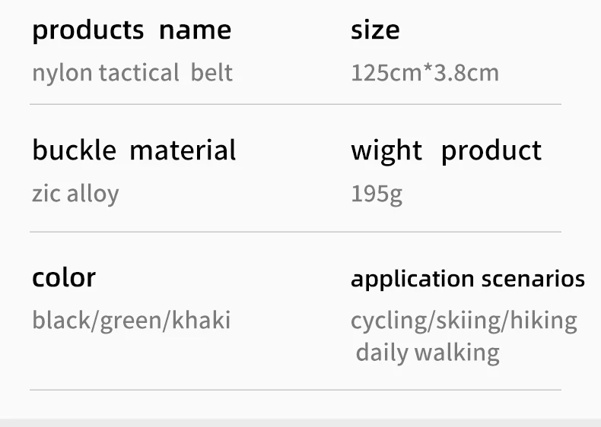Select the "195g" weight value
Image resolution: width=601 pixels, height=427 pixels.
[377, 194]
